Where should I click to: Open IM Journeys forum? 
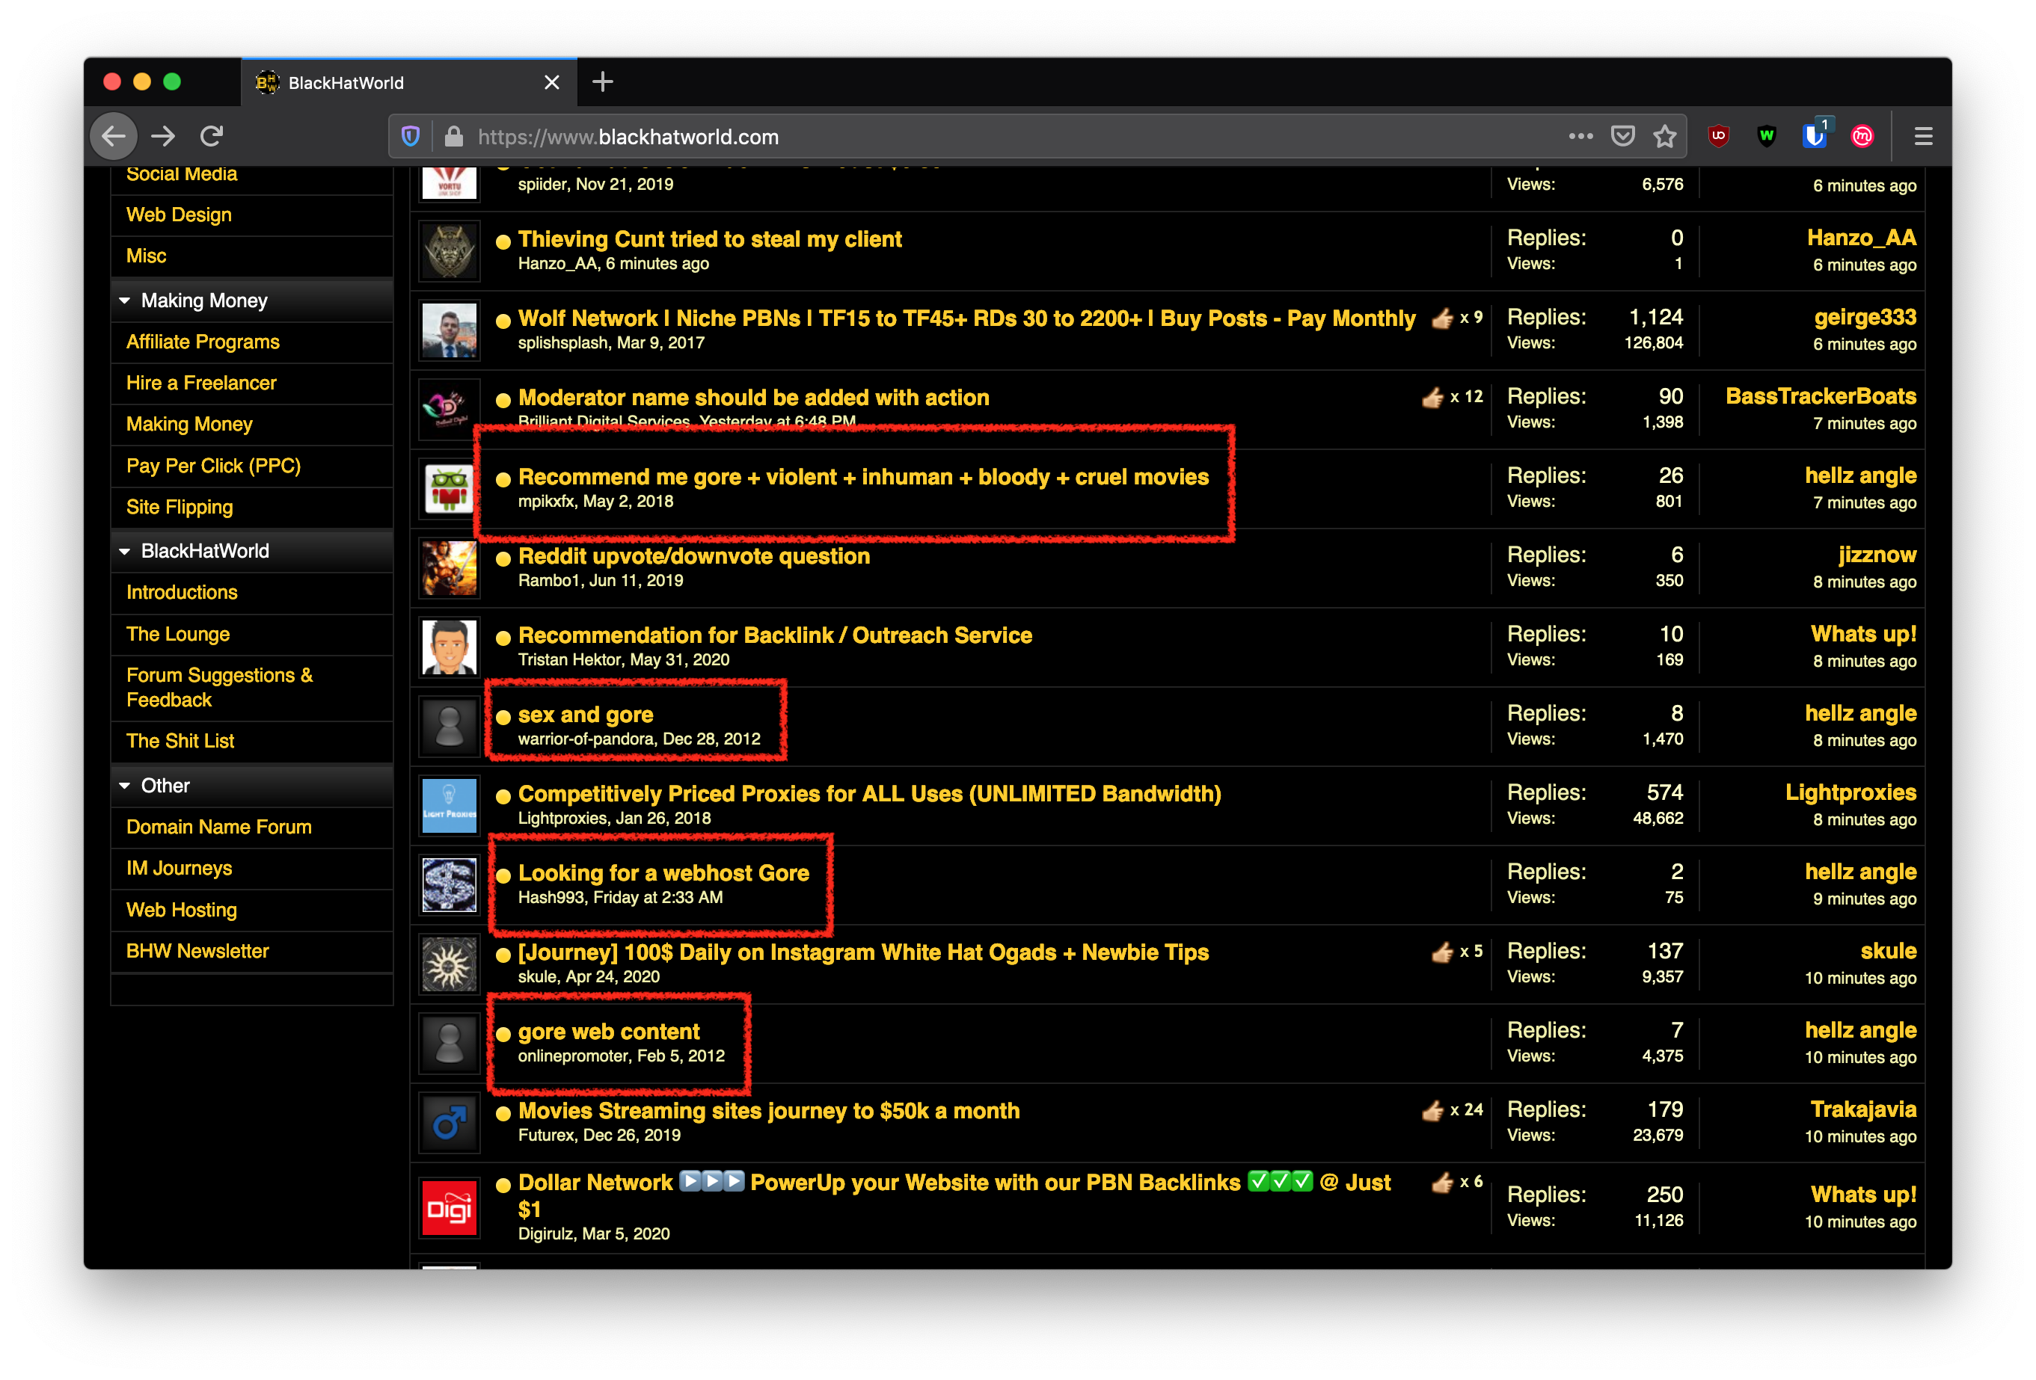pyautogui.click(x=179, y=868)
